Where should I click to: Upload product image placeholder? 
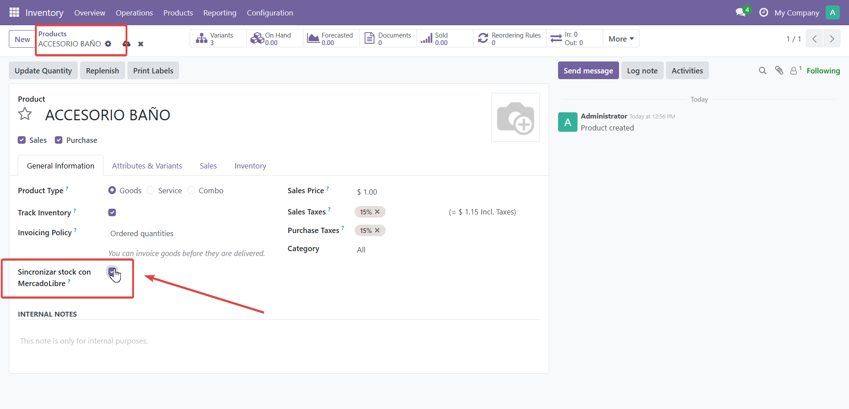[x=516, y=118]
